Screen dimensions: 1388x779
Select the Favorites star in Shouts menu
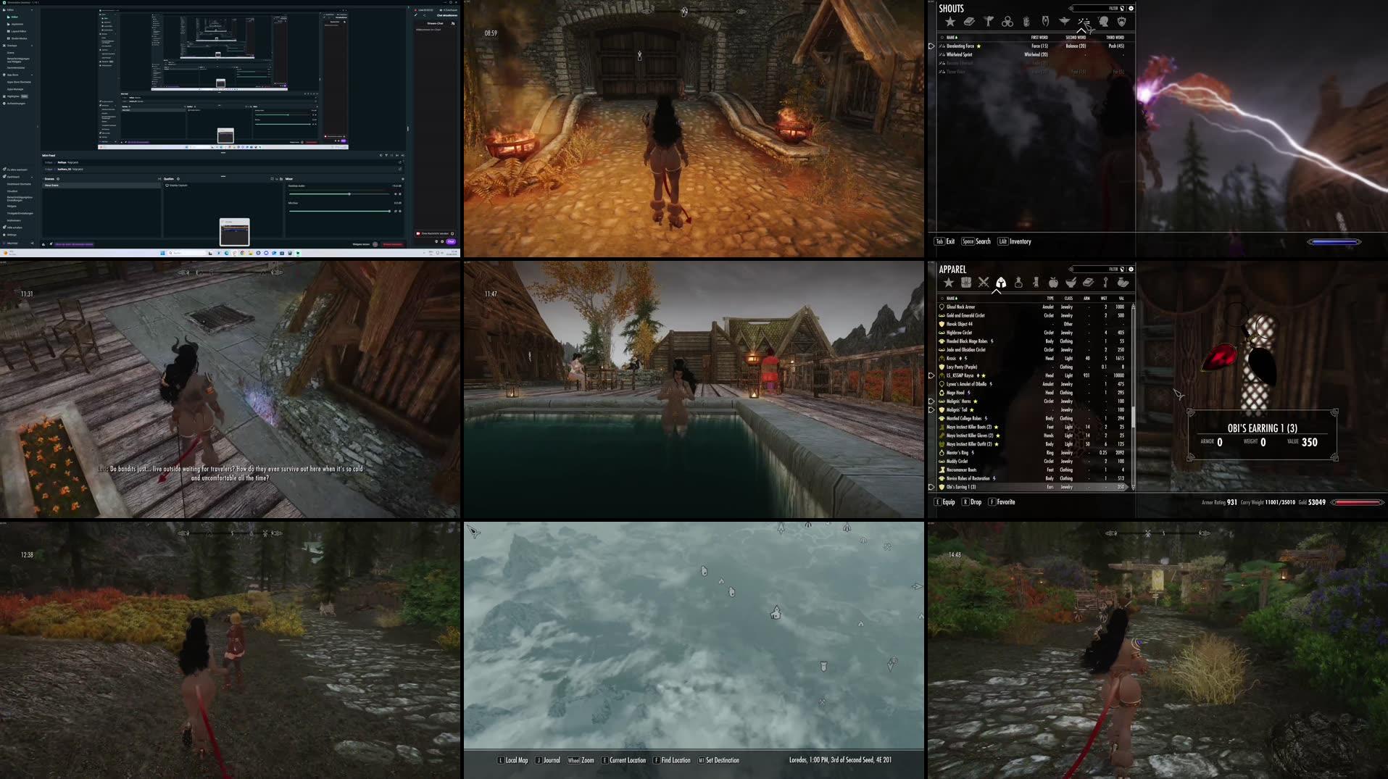pyautogui.click(x=949, y=22)
